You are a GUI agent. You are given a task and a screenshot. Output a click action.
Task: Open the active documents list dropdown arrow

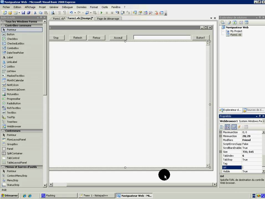click(211, 18)
